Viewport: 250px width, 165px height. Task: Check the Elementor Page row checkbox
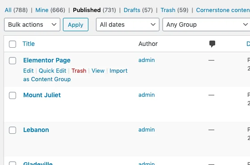tap(12, 61)
